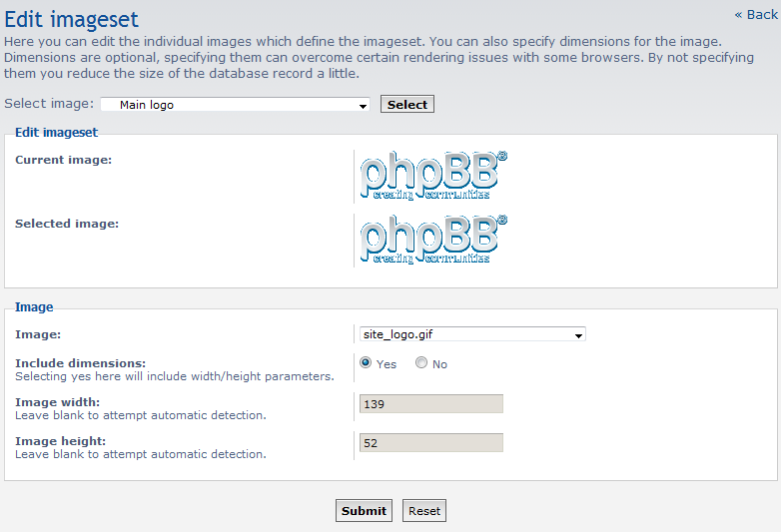Open the site_logo.gif image file dropdown

(471, 335)
